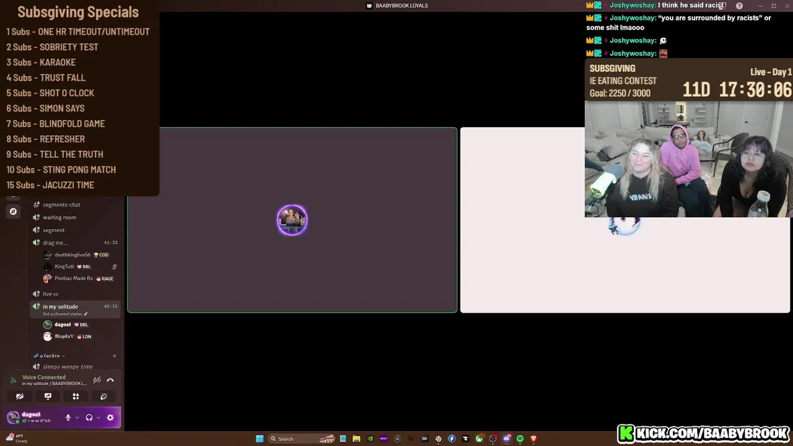Click user MaydaY in voice channel
The image size is (793, 446).
pyautogui.click(x=64, y=336)
